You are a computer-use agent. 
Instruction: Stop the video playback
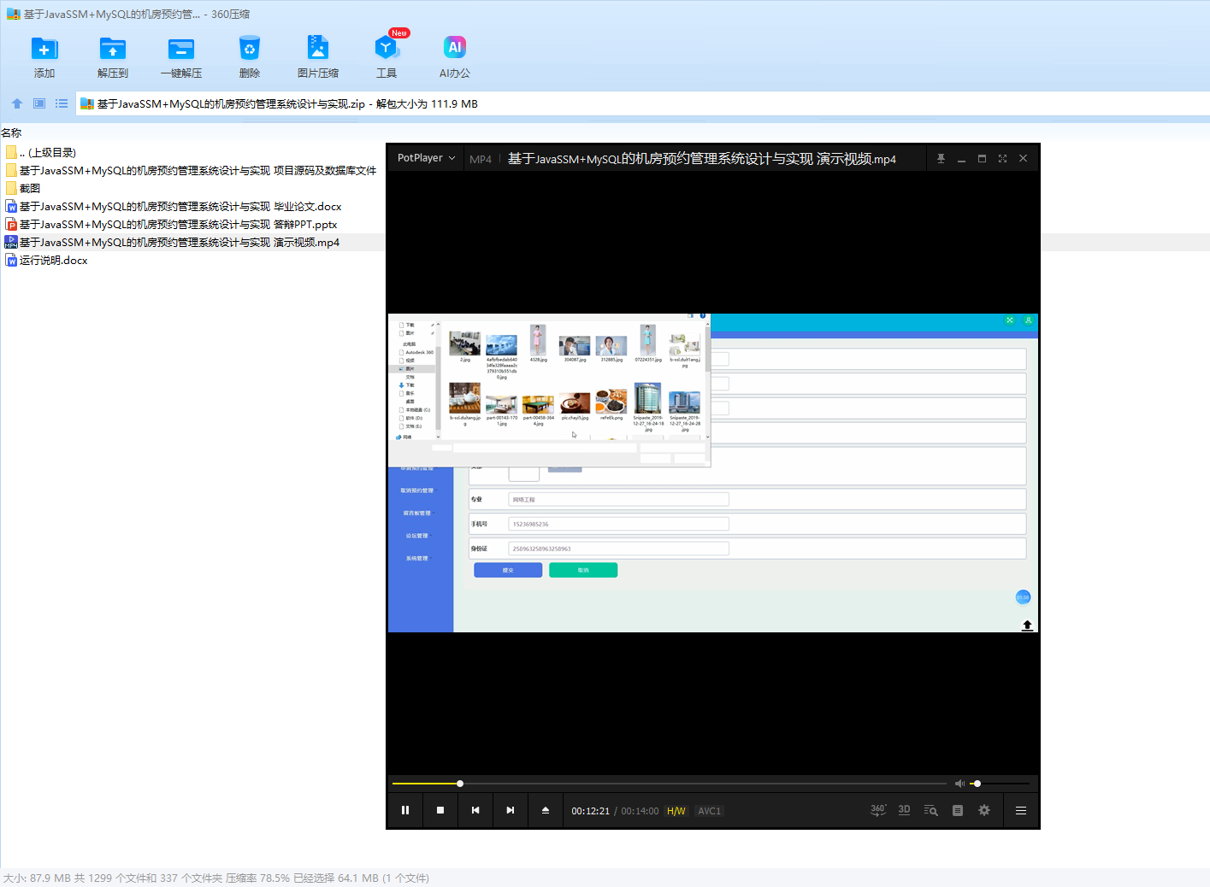point(440,810)
